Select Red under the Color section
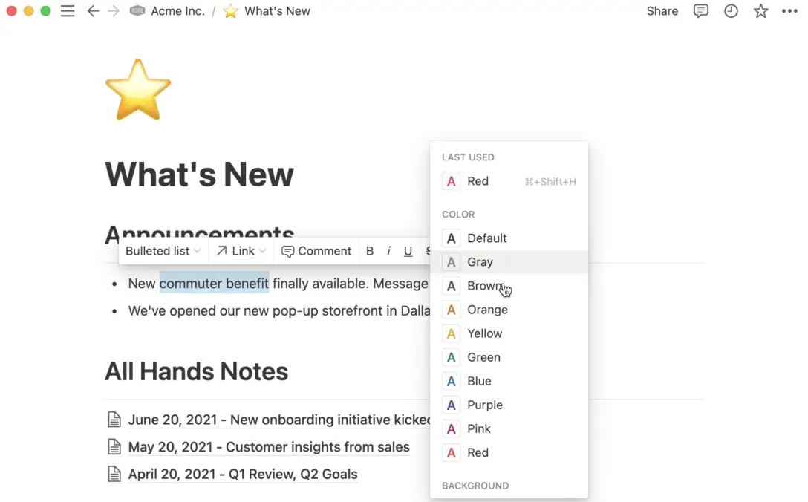The height and width of the screenshot is (502, 808). [509, 452]
